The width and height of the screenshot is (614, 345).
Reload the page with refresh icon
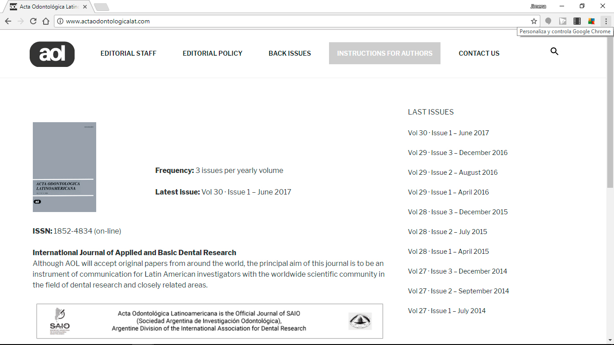pyautogui.click(x=33, y=21)
